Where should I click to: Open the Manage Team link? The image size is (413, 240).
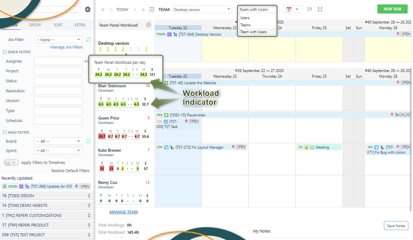pyautogui.click(x=123, y=212)
